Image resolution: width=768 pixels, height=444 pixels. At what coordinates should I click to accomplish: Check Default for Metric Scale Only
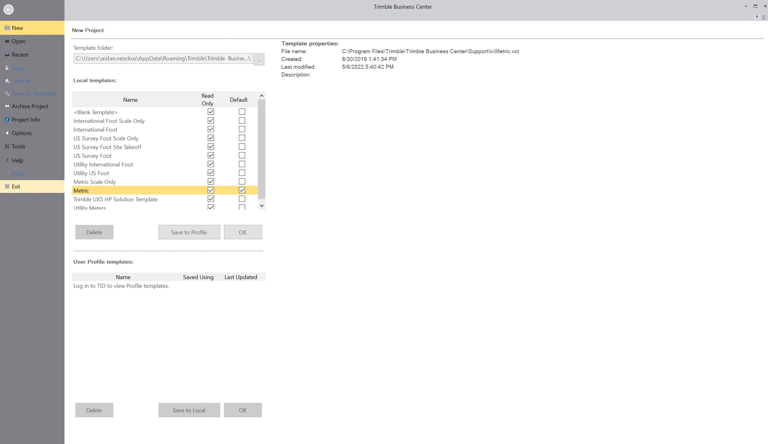coord(242,181)
